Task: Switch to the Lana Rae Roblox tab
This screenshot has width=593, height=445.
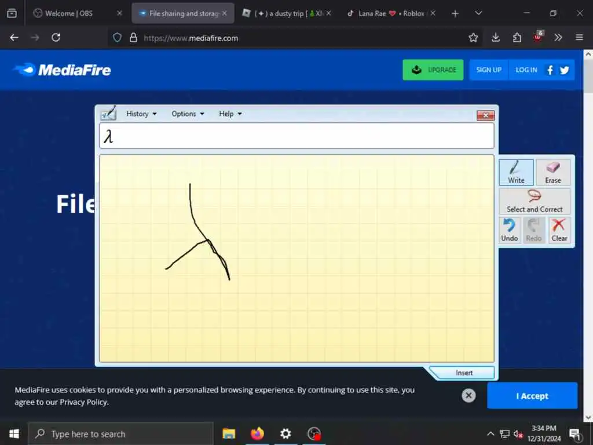Action: pos(391,13)
